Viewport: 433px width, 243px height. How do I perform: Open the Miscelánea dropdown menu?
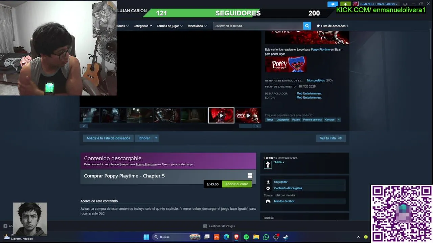point(197,26)
